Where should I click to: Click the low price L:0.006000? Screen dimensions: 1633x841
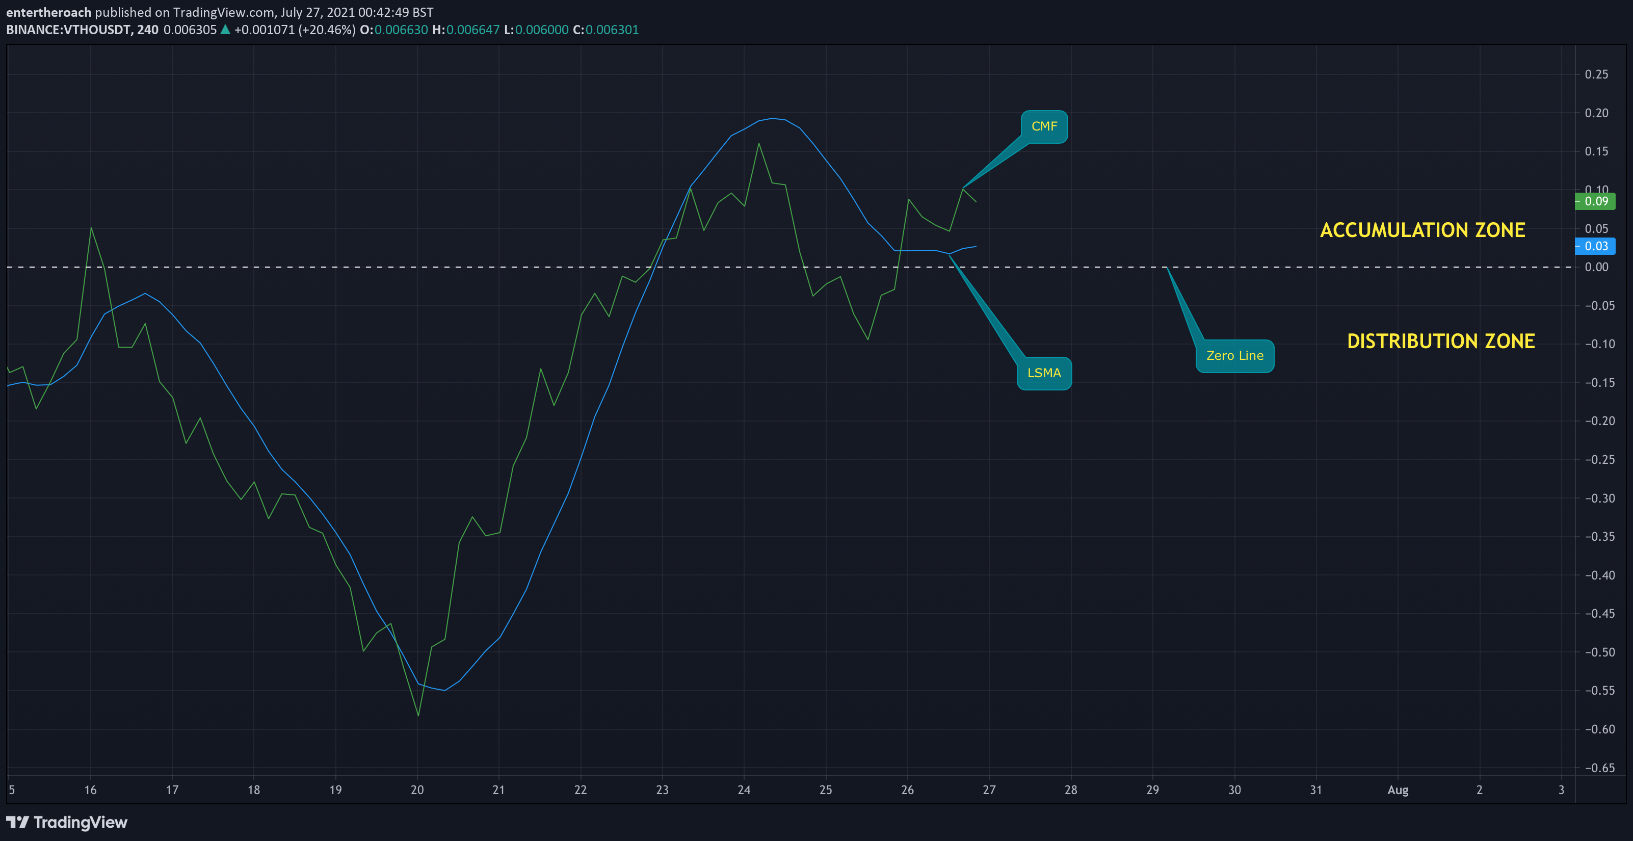tap(536, 30)
